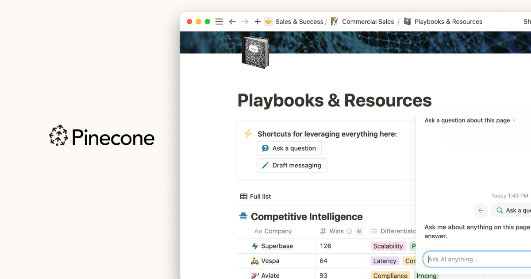This screenshot has width=531, height=279.
Task: Click the Wins info circle icon
Action: coord(349,231)
